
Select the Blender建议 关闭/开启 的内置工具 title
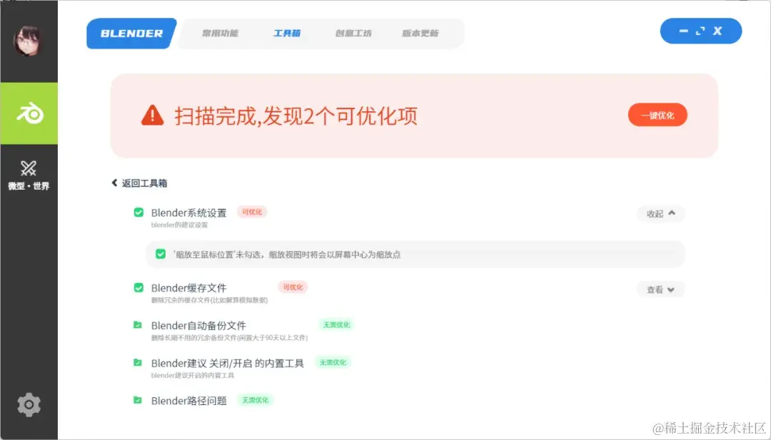coord(227,363)
